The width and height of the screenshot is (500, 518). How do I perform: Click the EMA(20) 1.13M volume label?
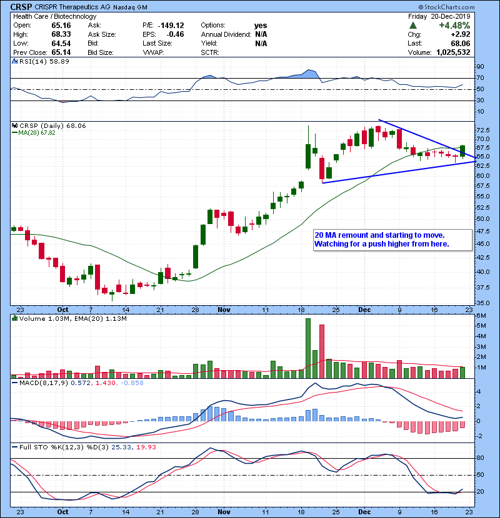pos(101,318)
